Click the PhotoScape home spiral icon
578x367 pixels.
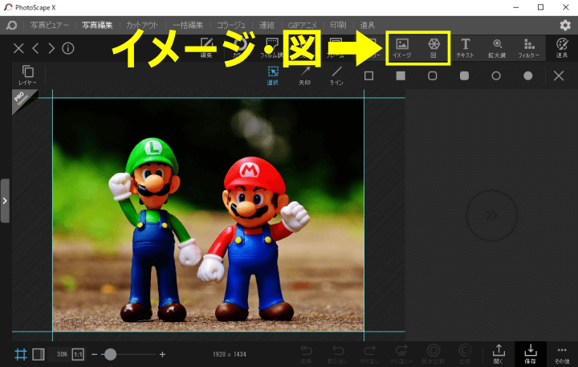pyautogui.click(x=11, y=25)
